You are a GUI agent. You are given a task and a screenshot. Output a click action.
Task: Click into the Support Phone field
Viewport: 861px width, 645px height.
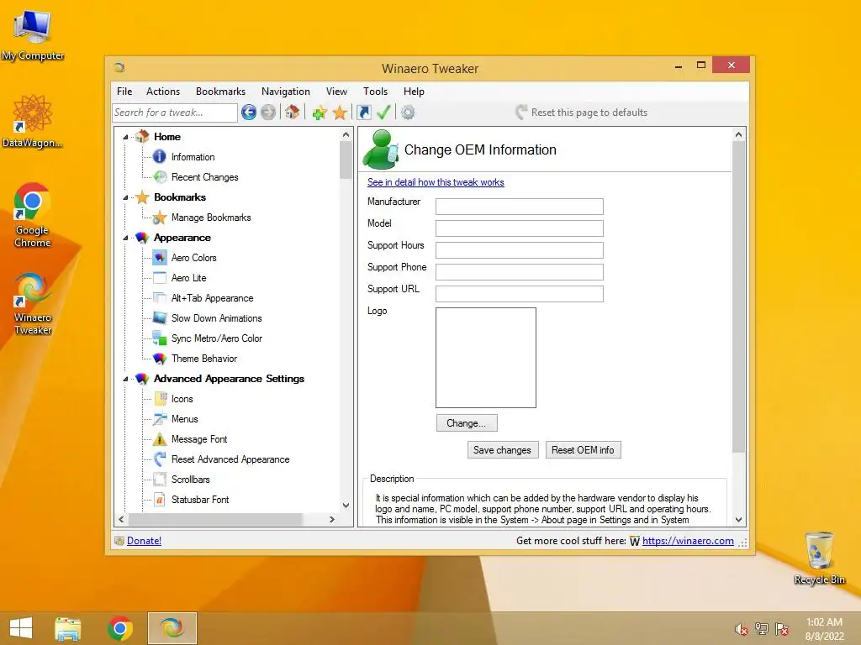520,272
